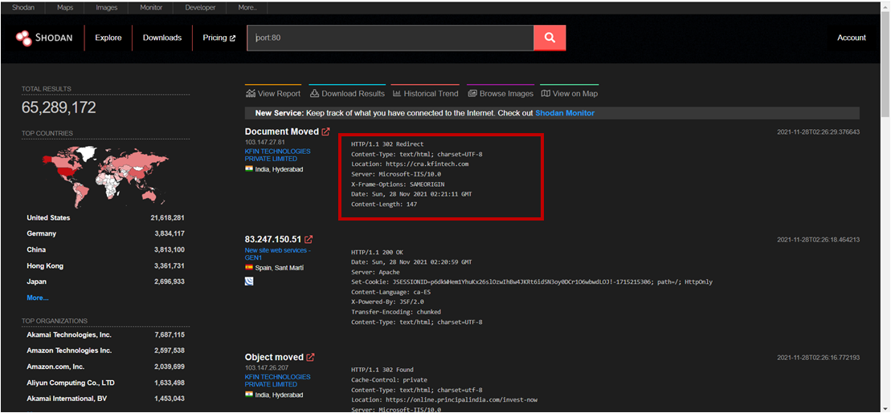Click the Download Results cloud icon
Viewport: 891px width, 413px height.
[314, 94]
